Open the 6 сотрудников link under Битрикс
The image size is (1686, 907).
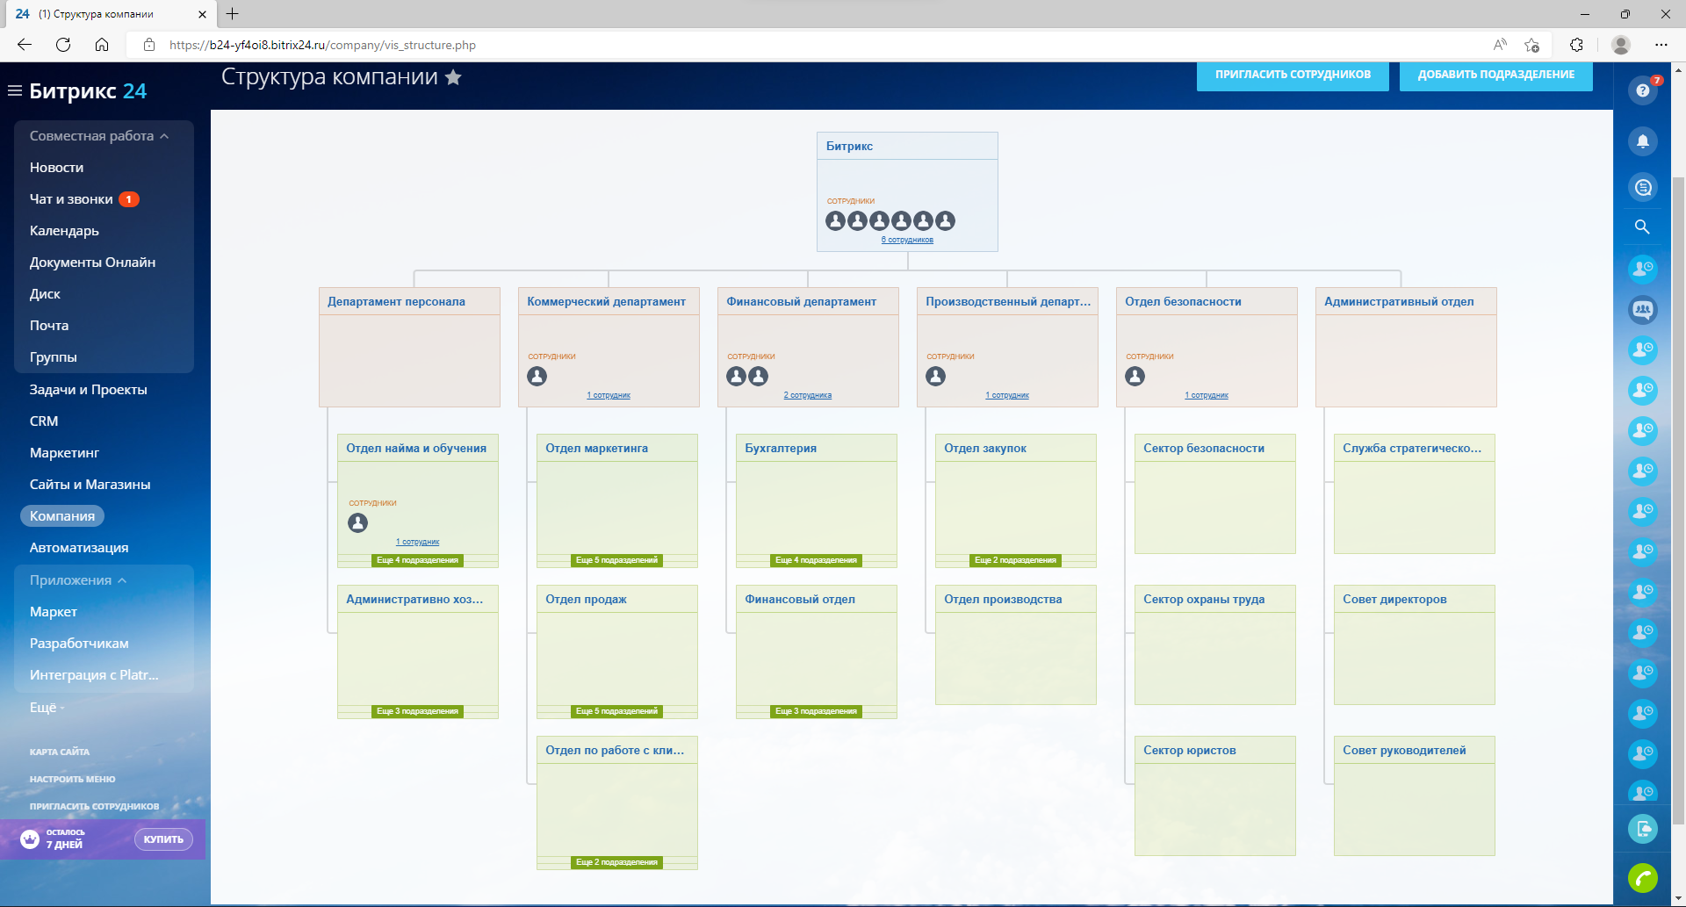(907, 240)
